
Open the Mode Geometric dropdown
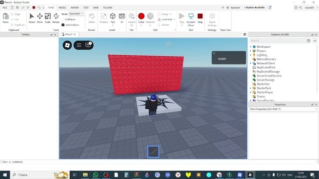pyautogui.click(x=76, y=13)
